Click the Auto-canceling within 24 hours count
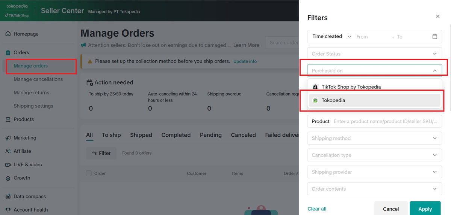The height and width of the screenshot is (215, 451). [150, 109]
